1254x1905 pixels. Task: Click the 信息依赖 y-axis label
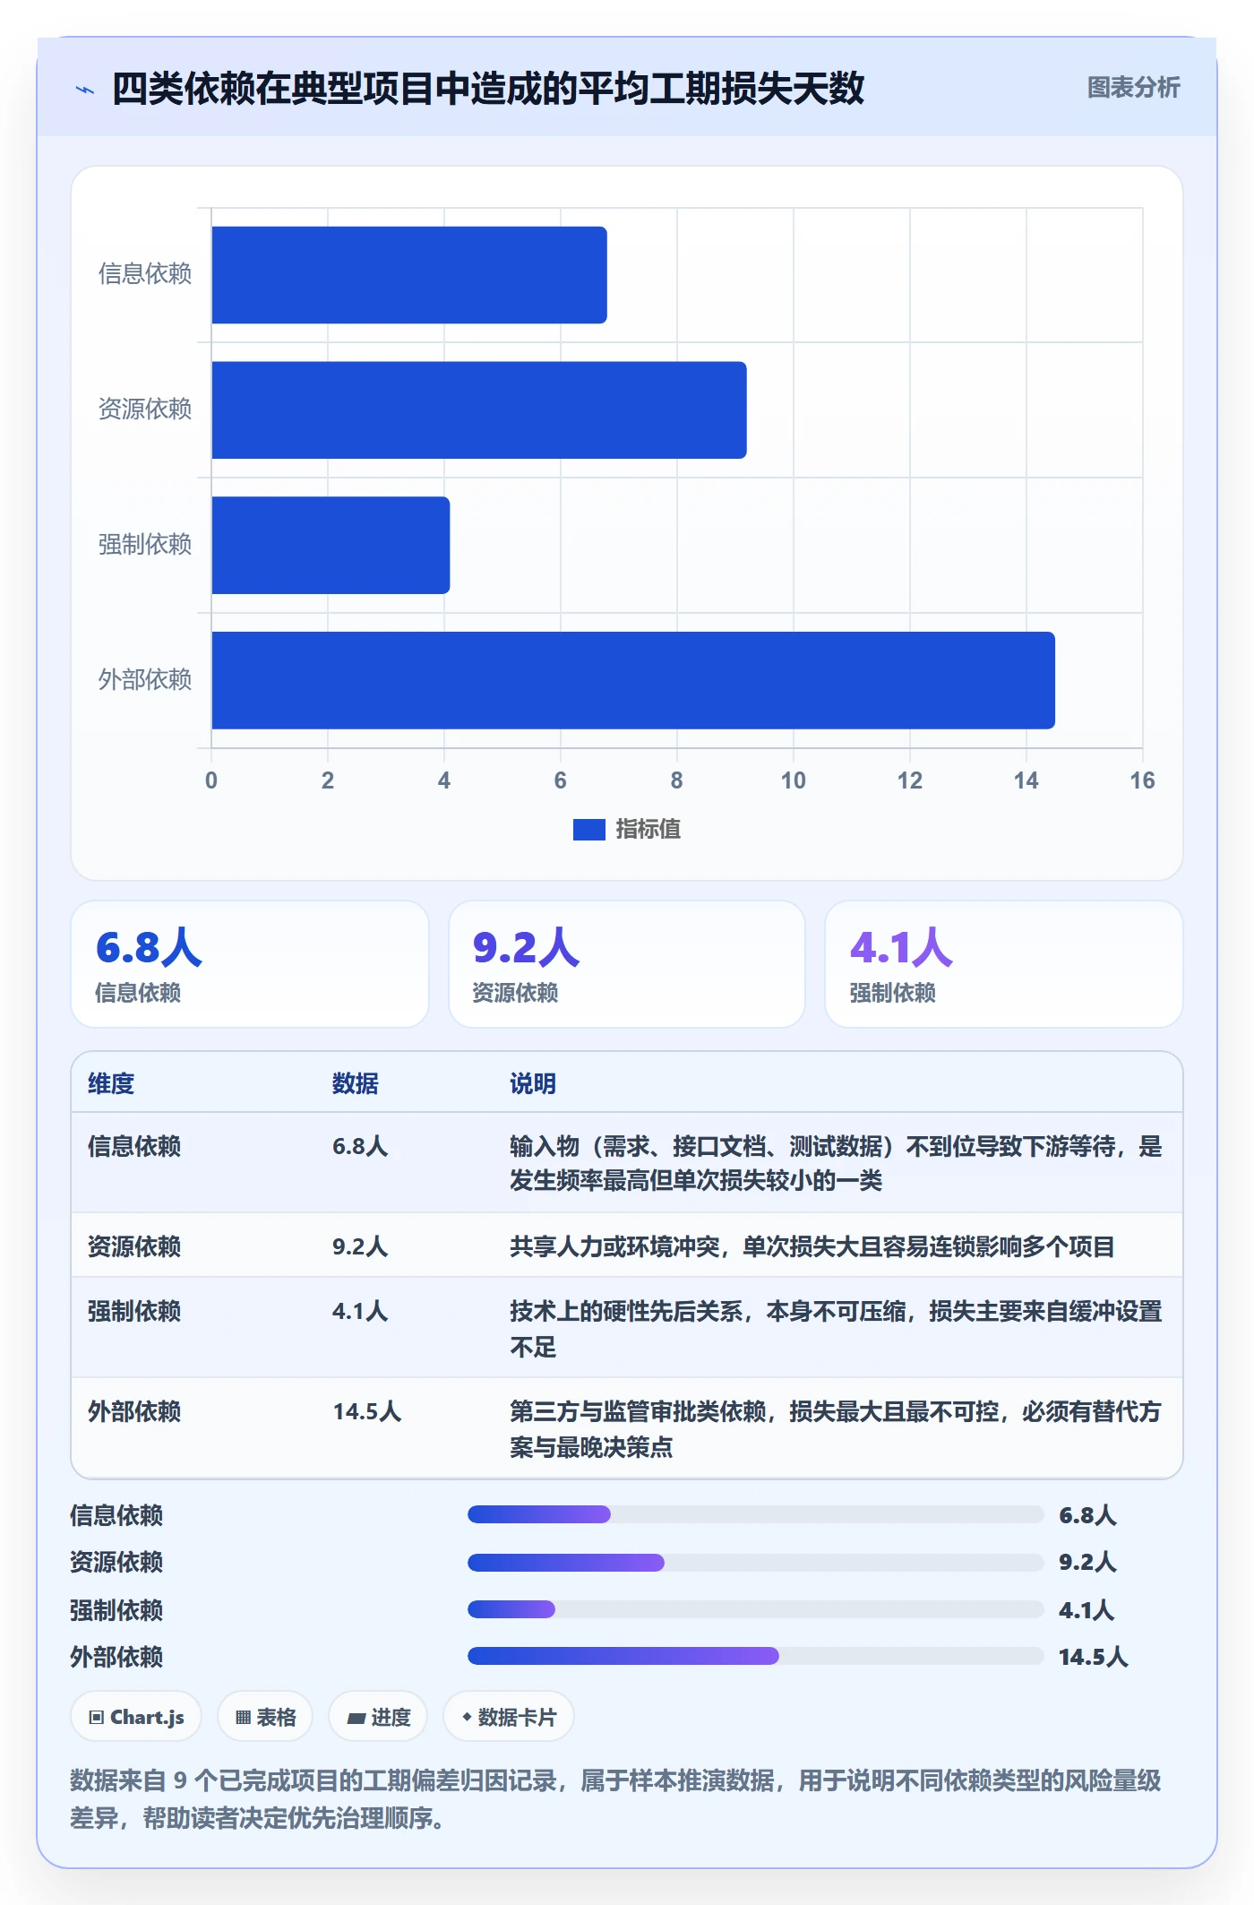[145, 274]
